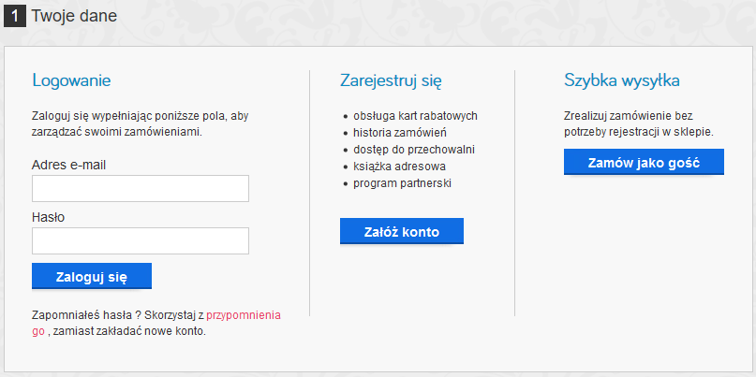Focus the Adres e-mail input field
Screen dimensions: 756x377
[x=141, y=189]
